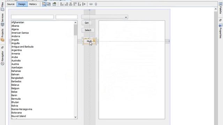Toggle vertical resizability arrow icon
Viewport: 223px width, 125px height.
click(x=96, y=4)
